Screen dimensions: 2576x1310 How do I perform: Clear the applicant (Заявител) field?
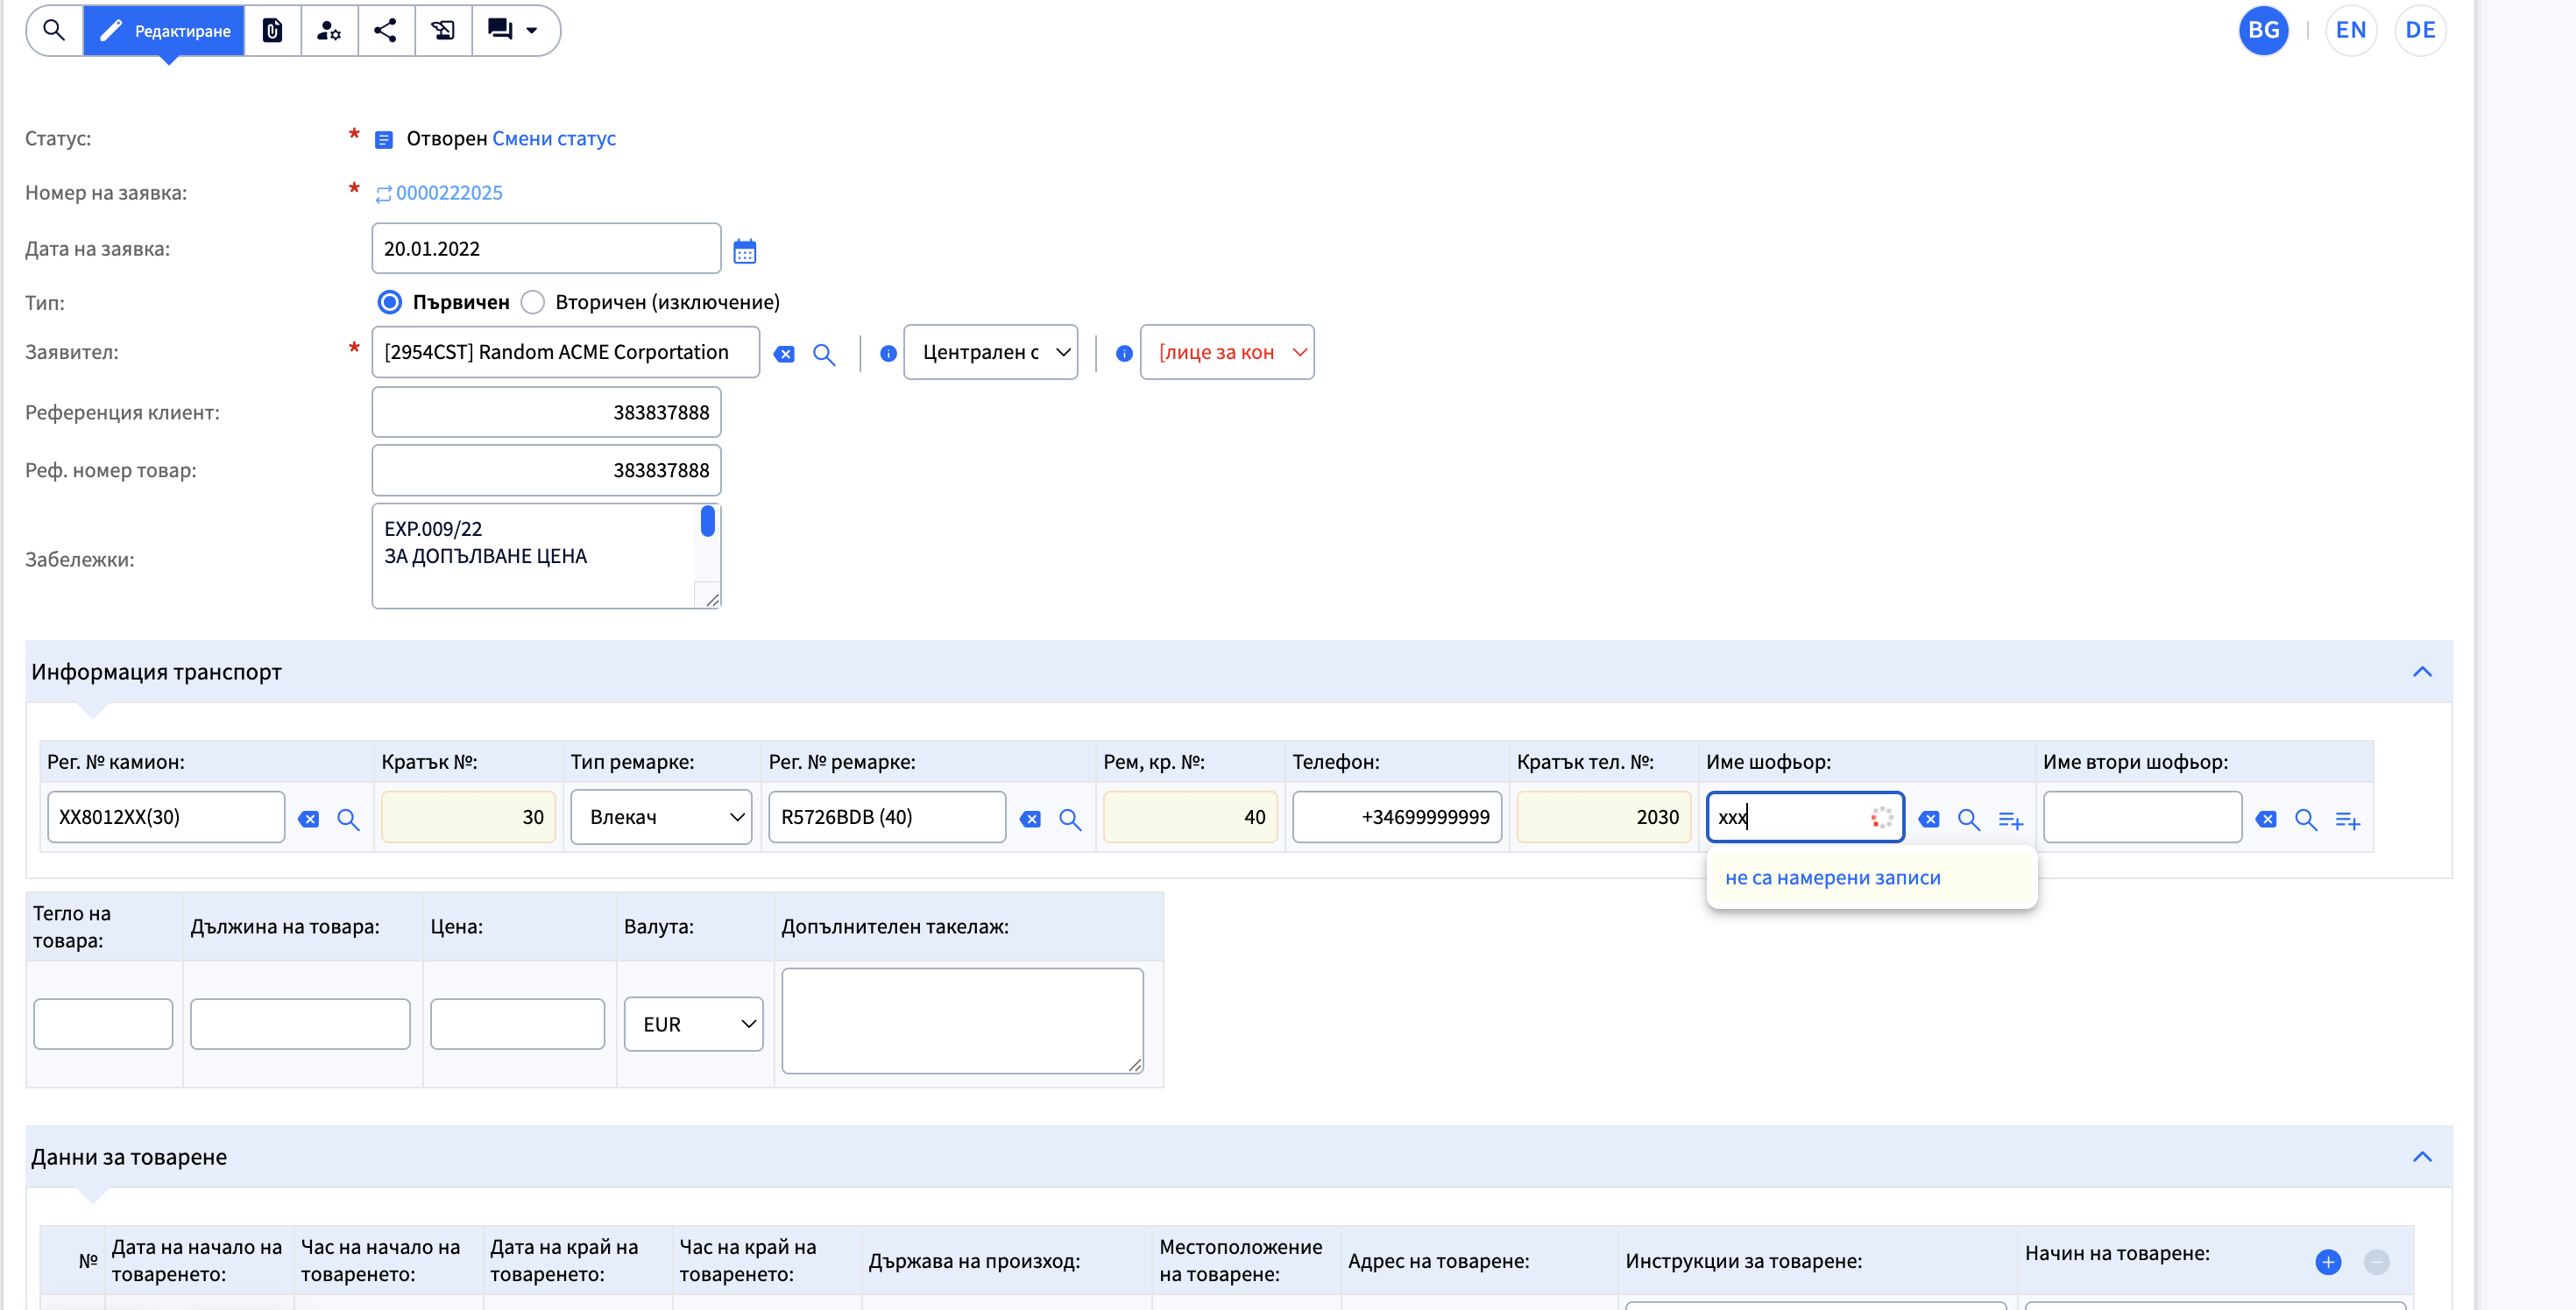pyautogui.click(x=784, y=354)
